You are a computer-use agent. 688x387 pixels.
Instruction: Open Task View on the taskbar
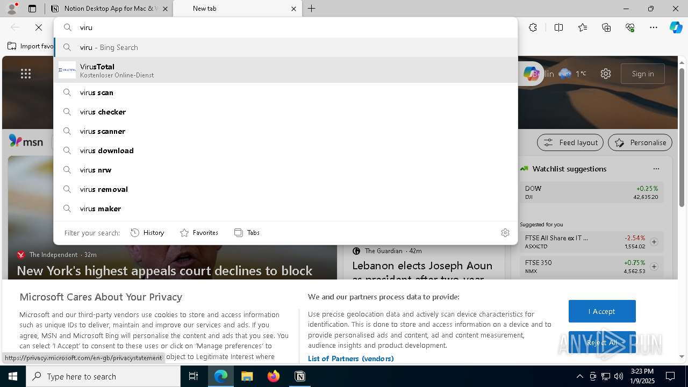pyautogui.click(x=193, y=376)
